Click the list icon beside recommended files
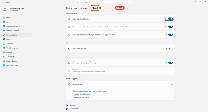This screenshot has height=112, width=208. (x=69, y=27)
